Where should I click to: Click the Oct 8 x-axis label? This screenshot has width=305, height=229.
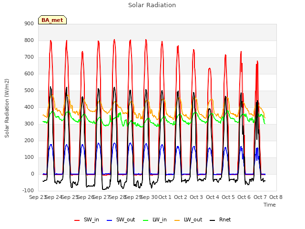click(276, 197)
